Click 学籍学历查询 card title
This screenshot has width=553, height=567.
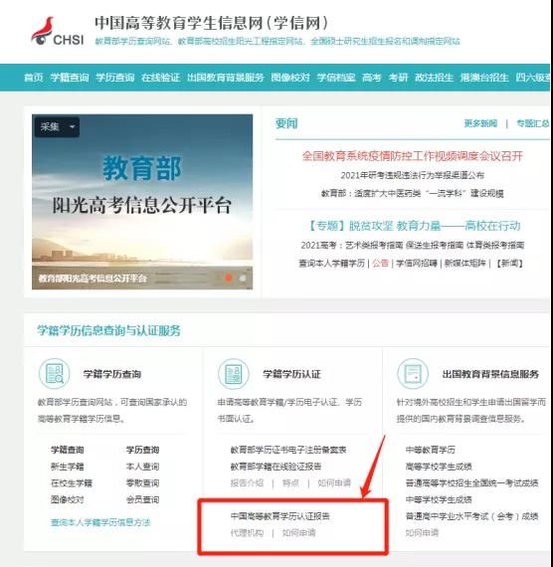(x=112, y=374)
